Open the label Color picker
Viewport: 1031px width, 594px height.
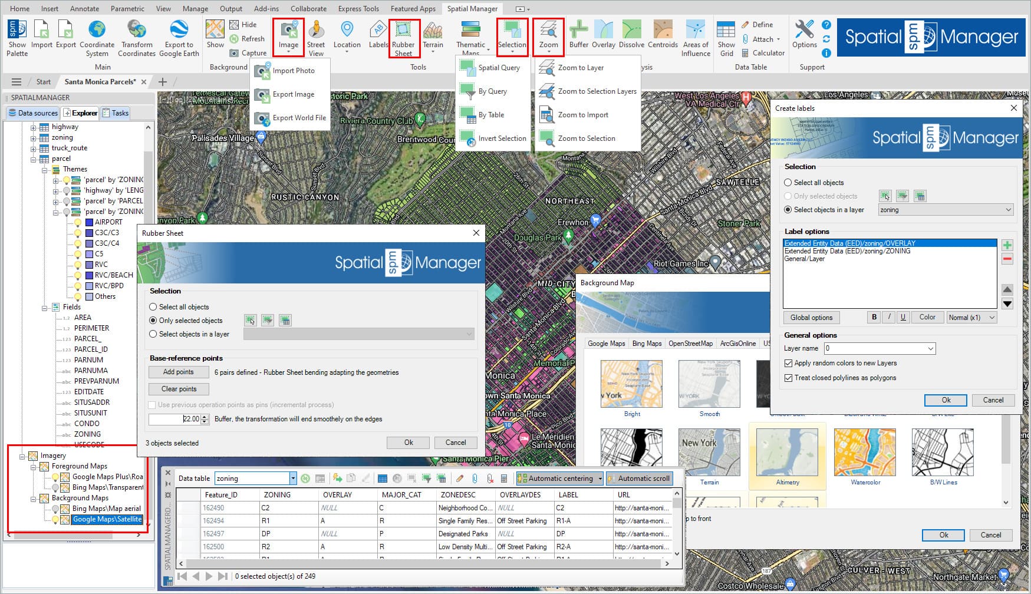[x=927, y=317]
